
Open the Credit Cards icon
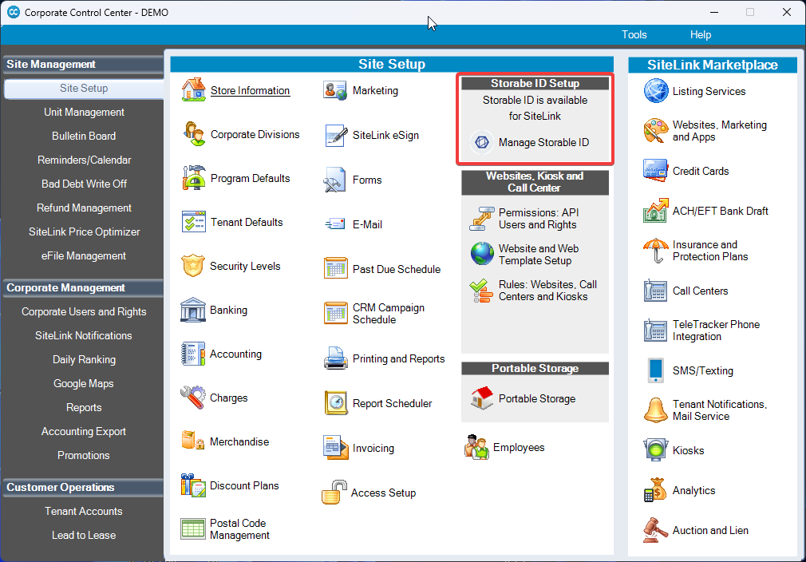point(656,171)
